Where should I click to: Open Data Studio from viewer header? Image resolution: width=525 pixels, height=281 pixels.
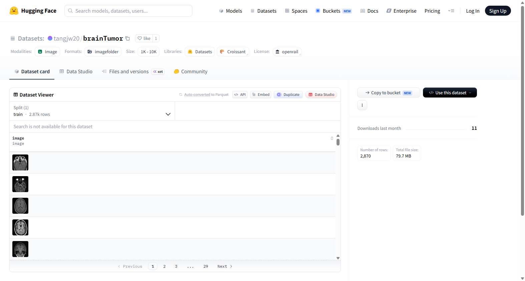pyautogui.click(x=321, y=95)
